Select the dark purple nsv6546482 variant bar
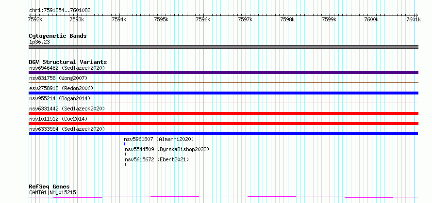The height and width of the screenshot is (203, 432). pos(223,73)
